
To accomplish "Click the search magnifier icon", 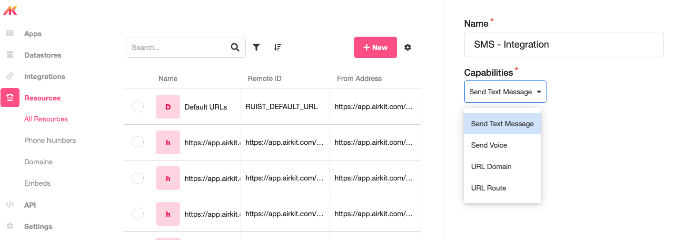I will (235, 47).
